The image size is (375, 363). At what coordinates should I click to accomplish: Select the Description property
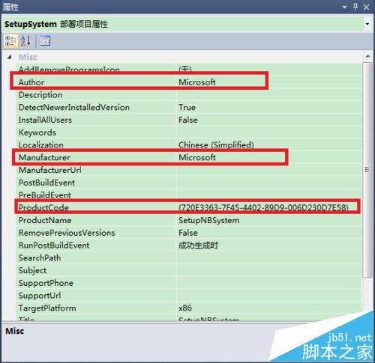click(x=40, y=95)
